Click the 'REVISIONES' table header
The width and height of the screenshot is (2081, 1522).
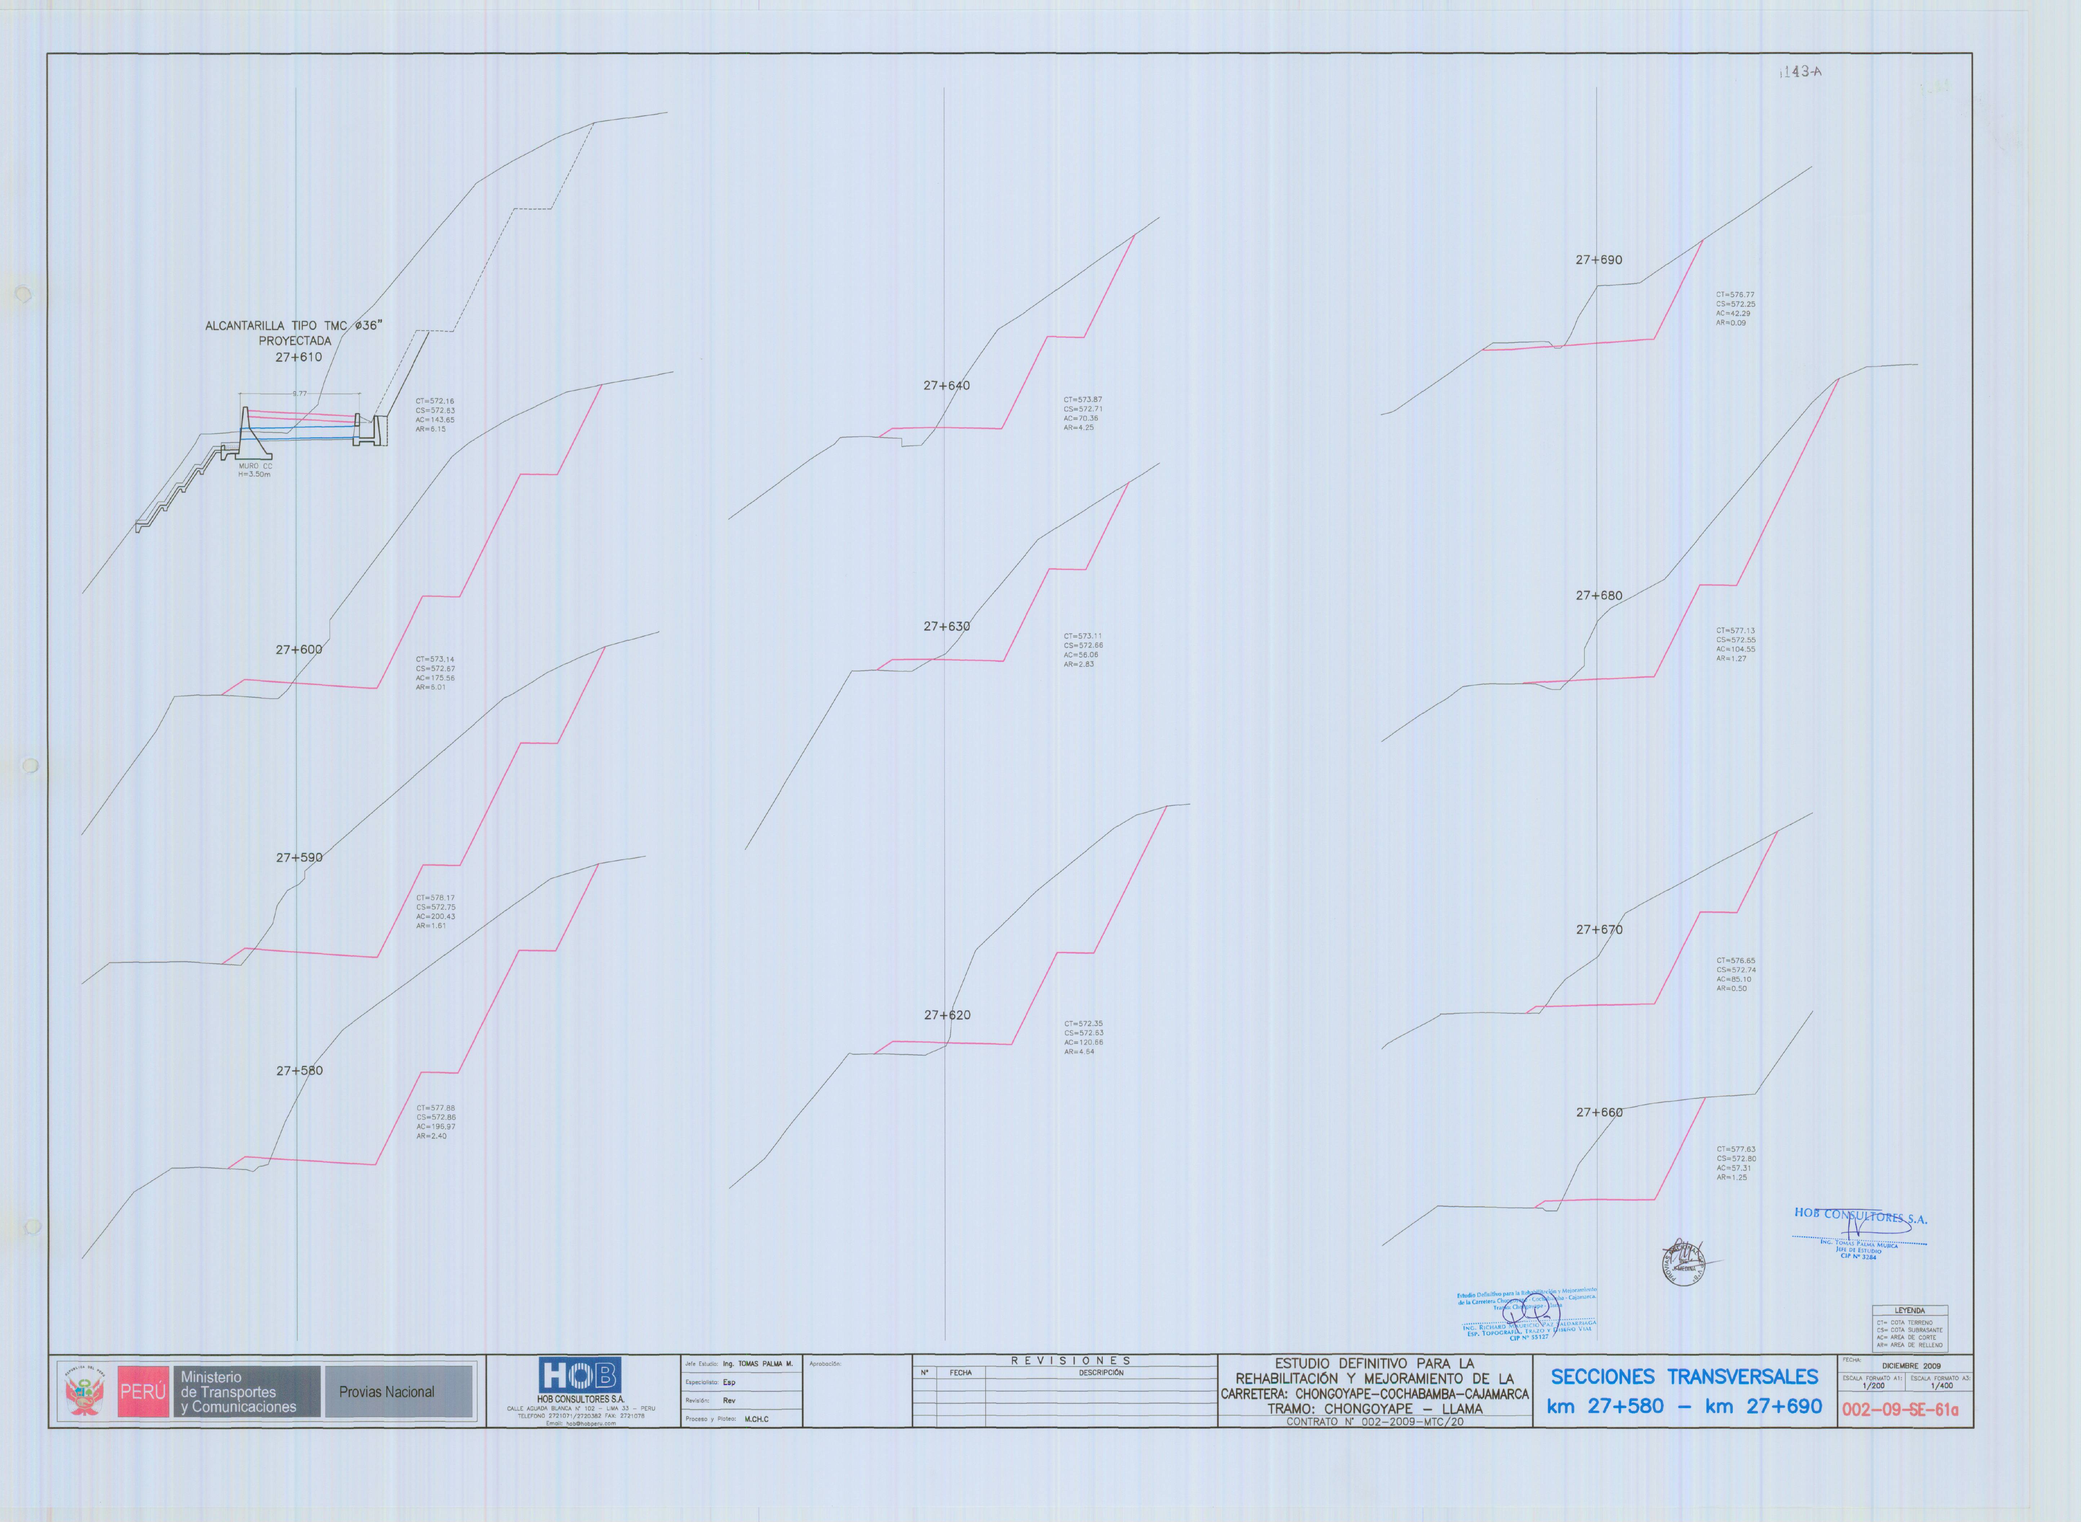click(x=1070, y=1361)
